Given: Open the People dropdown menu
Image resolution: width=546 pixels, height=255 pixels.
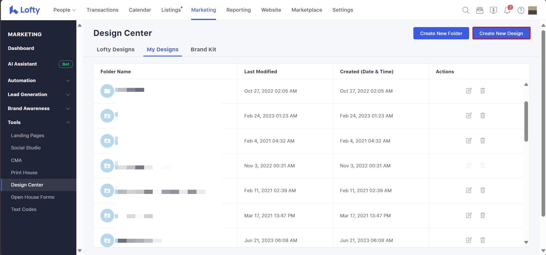Looking at the screenshot, I should [64, 10].
